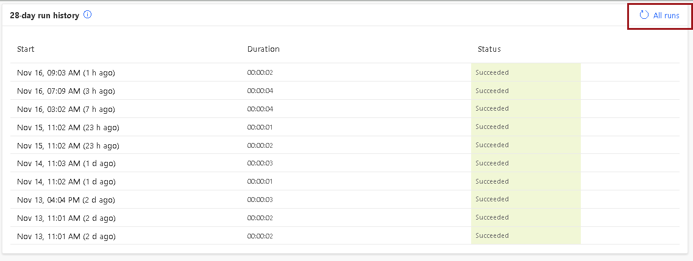Image resolution: width=693 pixels, height=261 pixels.
Task: Click the Start column header
Action: [26, 49]
